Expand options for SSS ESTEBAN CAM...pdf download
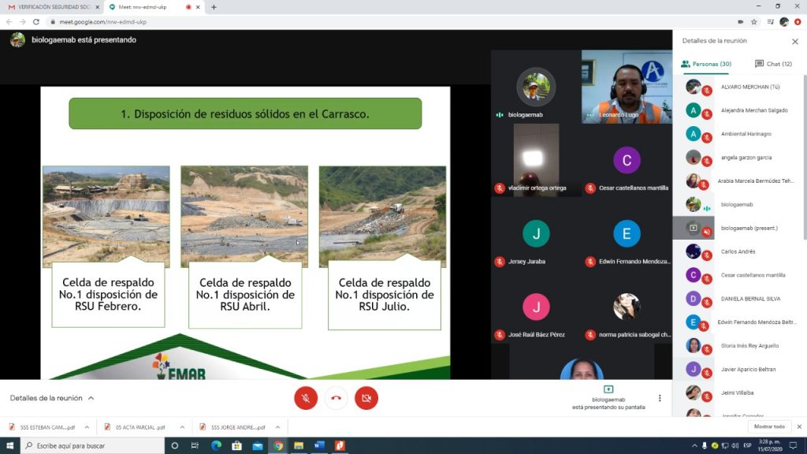Viewport: 807px width, 454px height. point(87,427)
